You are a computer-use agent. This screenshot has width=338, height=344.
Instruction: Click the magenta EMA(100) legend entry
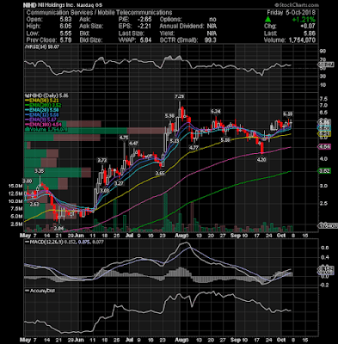43,125
